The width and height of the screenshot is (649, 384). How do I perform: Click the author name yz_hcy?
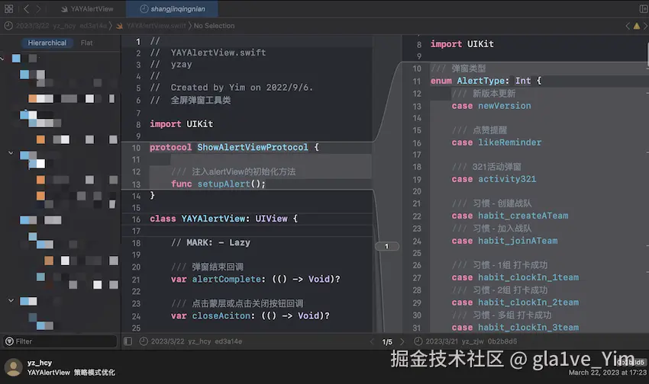pyautogui.click(x=40, y=363)
